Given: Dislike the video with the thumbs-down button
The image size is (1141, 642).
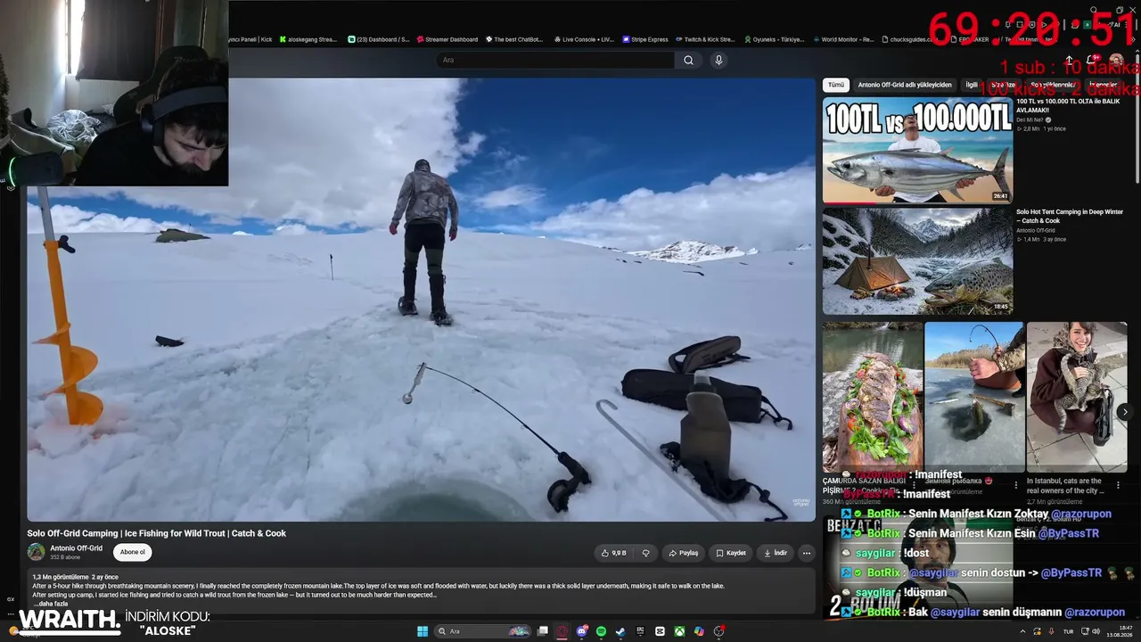Looking at the screenshot, I should coord(646,553).
